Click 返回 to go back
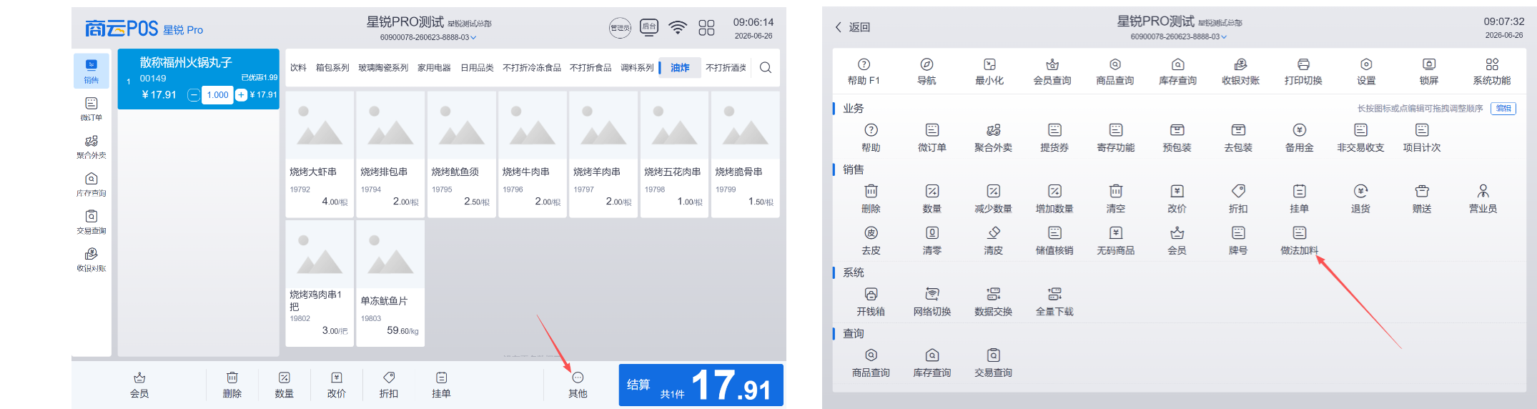The width and height of the screenshot is (1537, 409). click(x=852, y=27)
